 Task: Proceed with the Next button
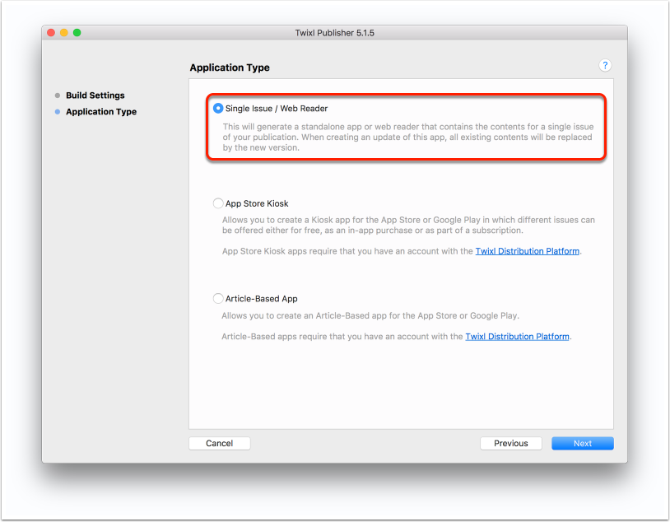(583, 443)
